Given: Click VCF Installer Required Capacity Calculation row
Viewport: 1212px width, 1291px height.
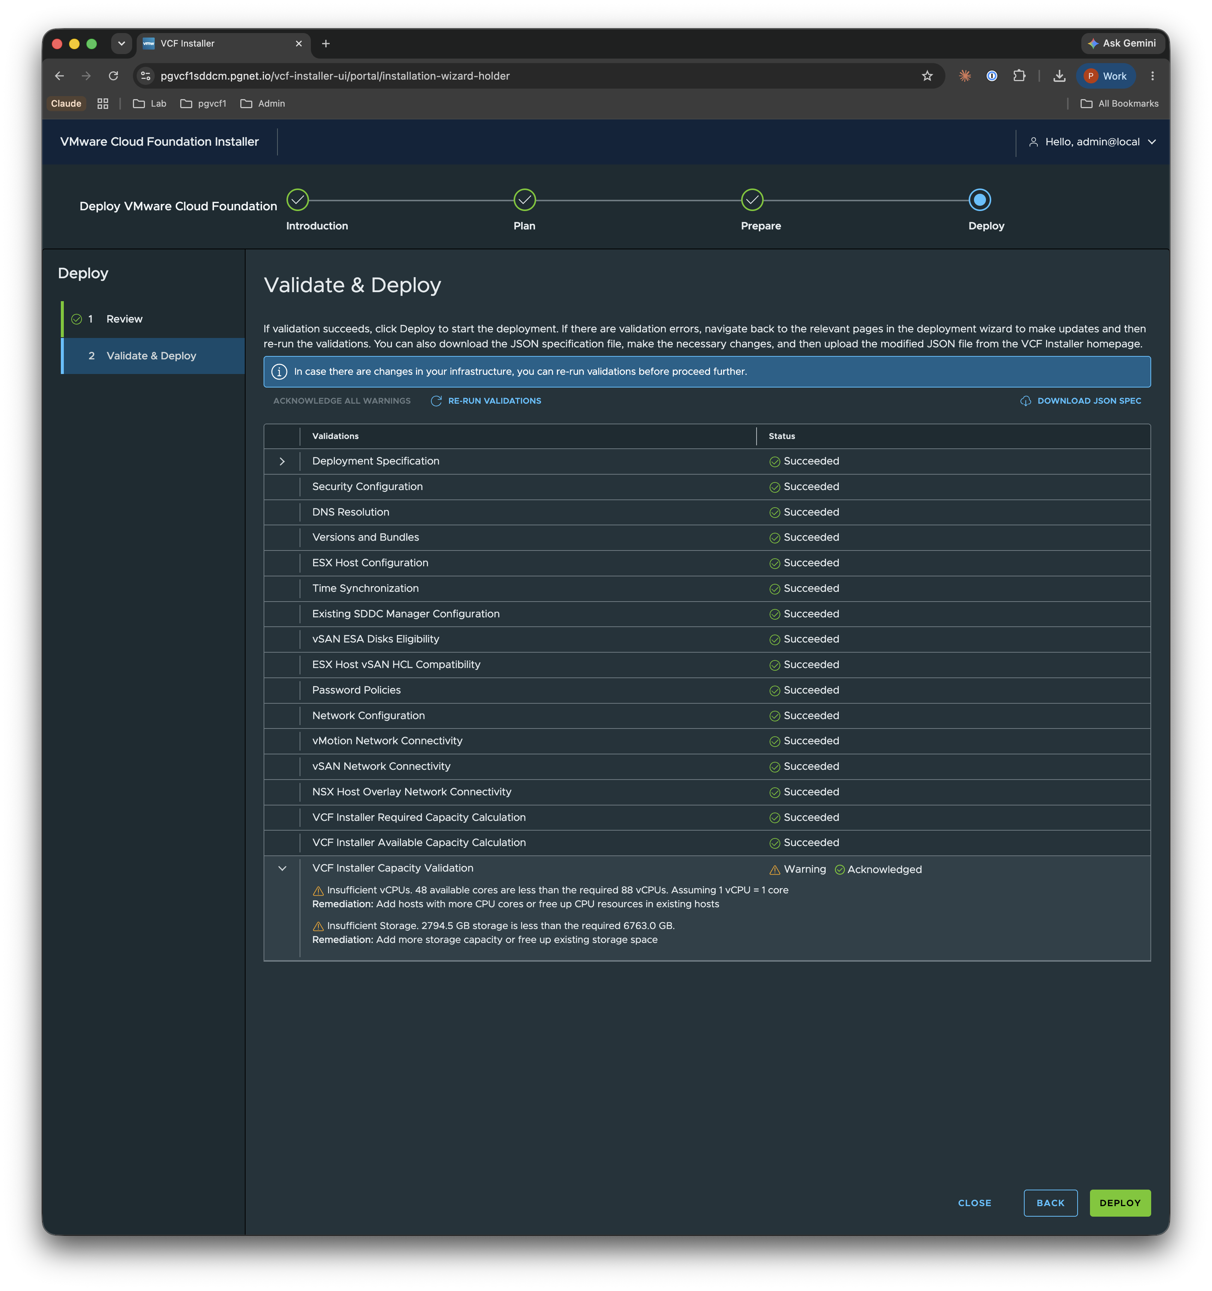Looking at the screenshot, I should tap(707, 817).
